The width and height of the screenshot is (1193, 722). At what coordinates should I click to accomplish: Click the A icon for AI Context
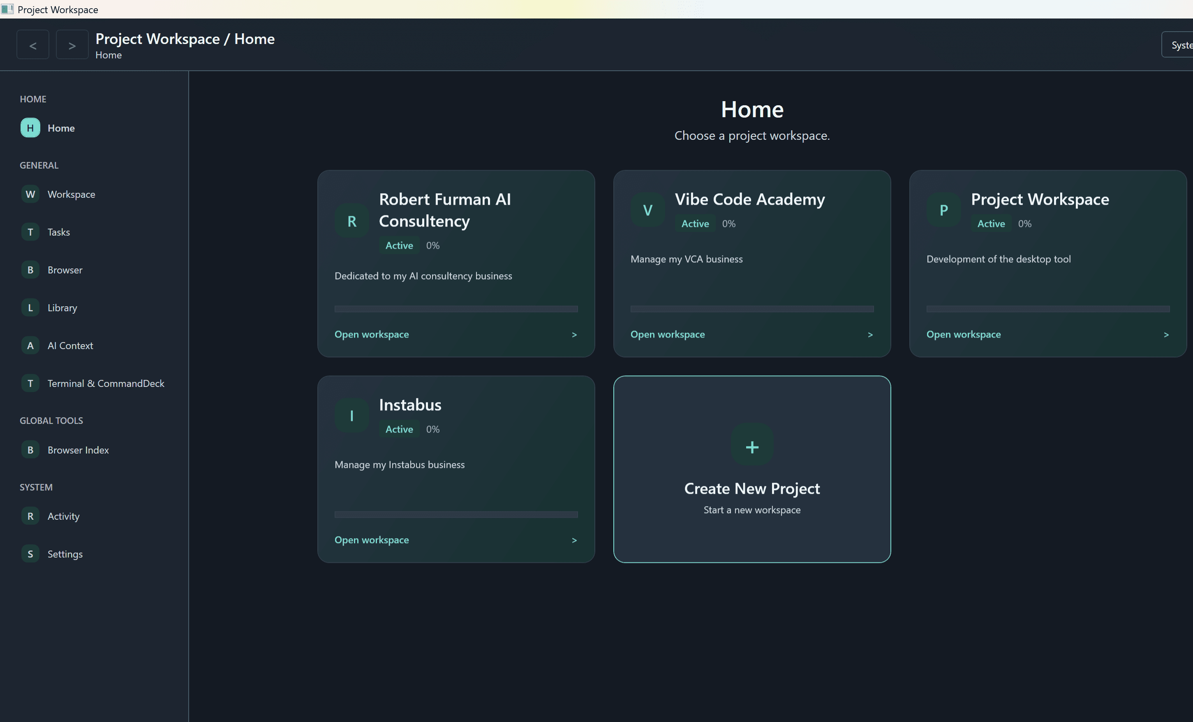30,345
